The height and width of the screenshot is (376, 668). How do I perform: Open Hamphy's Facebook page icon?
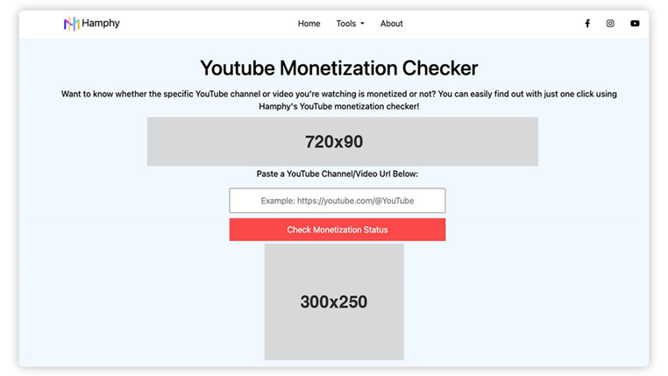[587, 24]
